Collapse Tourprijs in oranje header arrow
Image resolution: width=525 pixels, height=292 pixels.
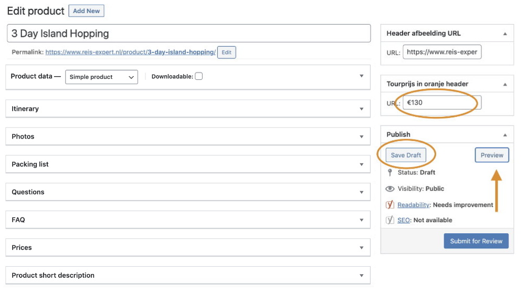pos(505,85)
